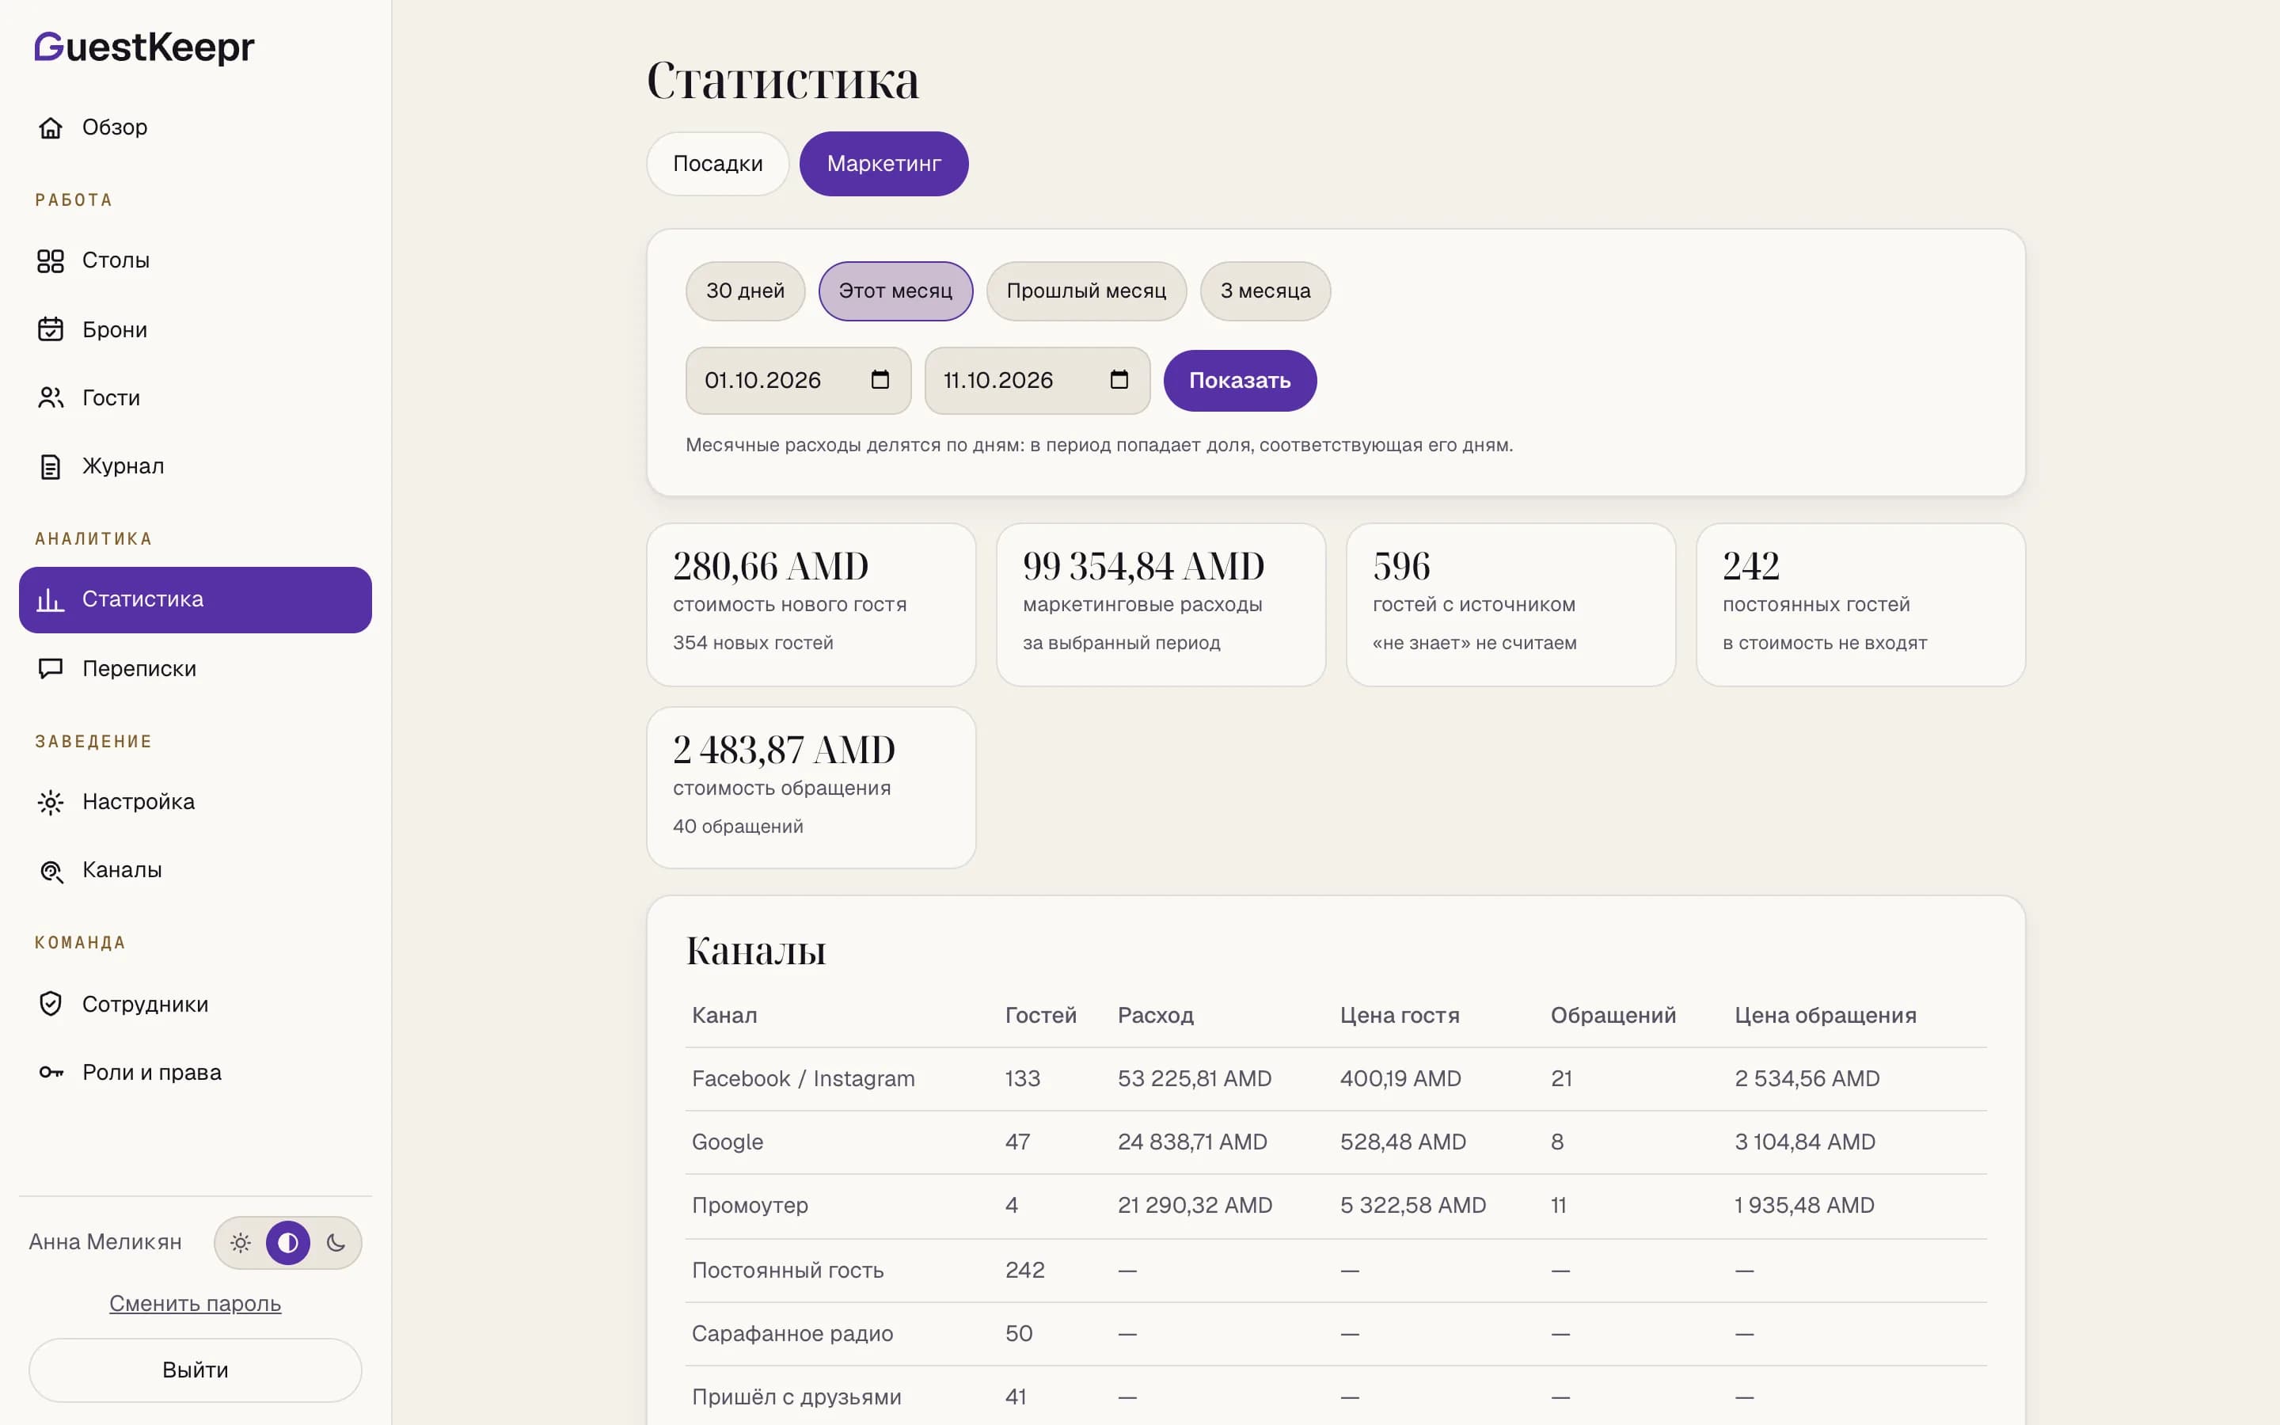Click the Канал column header
The height and width of the screenshot is (1425, 2280).
tap(724, 1015)
